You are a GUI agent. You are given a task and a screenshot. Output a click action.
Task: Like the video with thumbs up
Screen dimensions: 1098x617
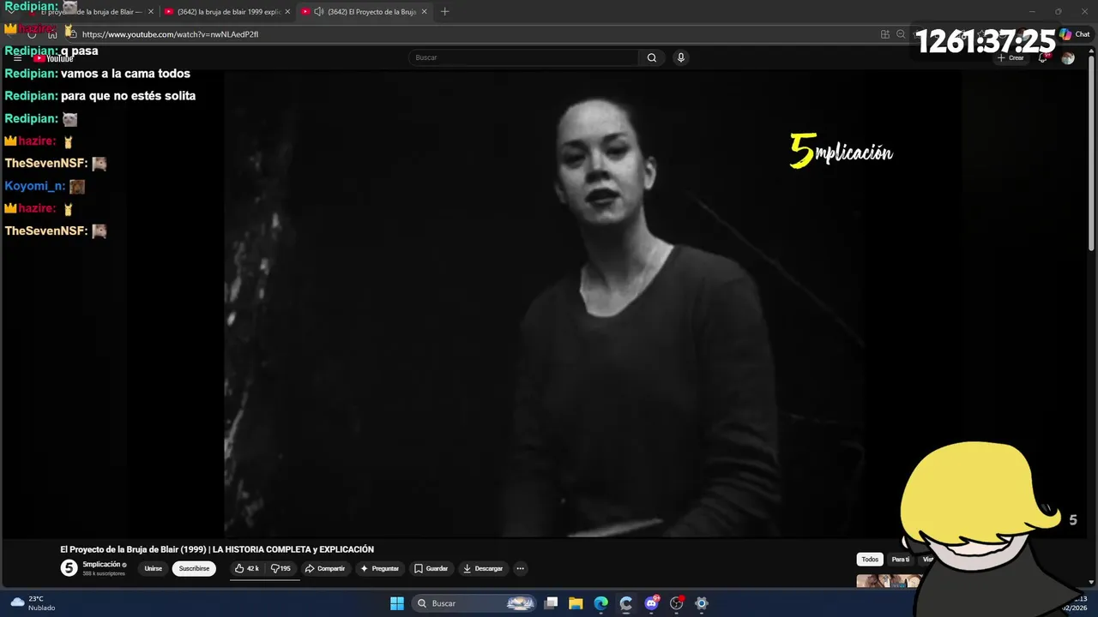click(x=247, y=568)
